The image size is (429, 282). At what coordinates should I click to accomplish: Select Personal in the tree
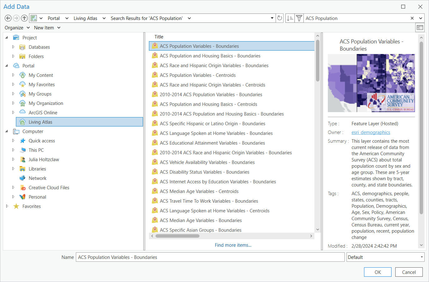click(x=37, y=197)
